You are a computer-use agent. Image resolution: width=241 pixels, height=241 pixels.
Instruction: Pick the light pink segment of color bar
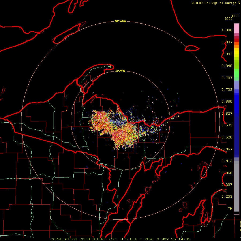[236, 29]
